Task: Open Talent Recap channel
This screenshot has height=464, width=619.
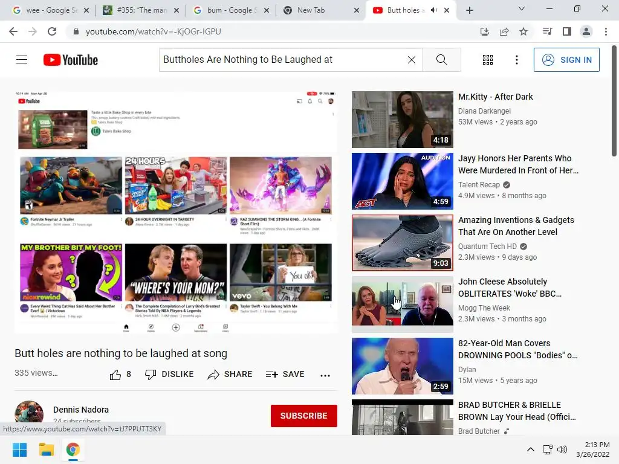Action: pyautogui.click(x=479, y=185)
